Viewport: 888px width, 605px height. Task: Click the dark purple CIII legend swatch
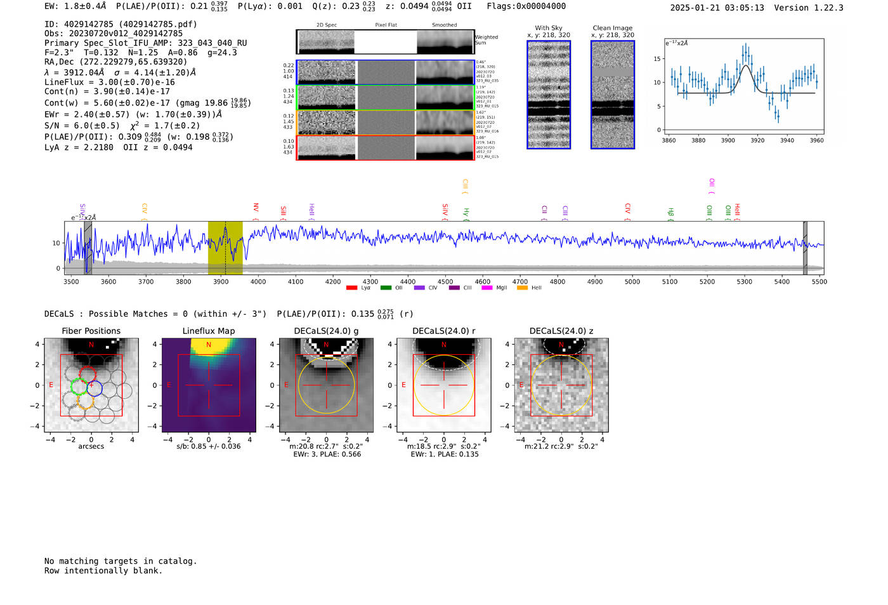[x=454, y=288]
